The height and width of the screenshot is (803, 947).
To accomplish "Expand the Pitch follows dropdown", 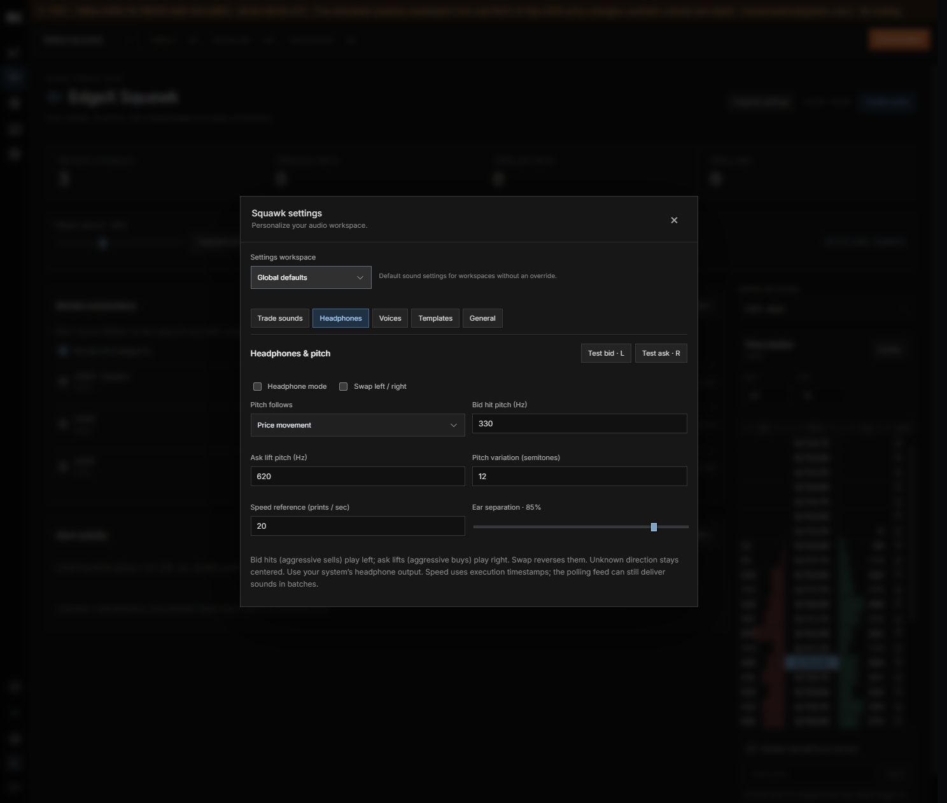I will (358, 425).
